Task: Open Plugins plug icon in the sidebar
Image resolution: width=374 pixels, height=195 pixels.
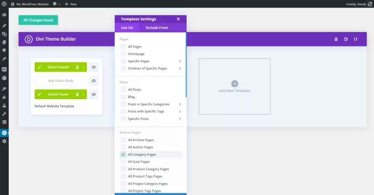Action: pyautogui.click(x=4, y=97)
